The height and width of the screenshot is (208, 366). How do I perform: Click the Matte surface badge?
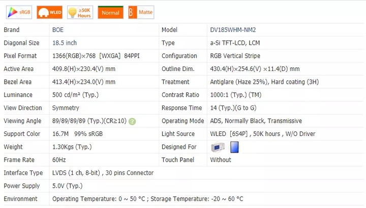(141, 12)
